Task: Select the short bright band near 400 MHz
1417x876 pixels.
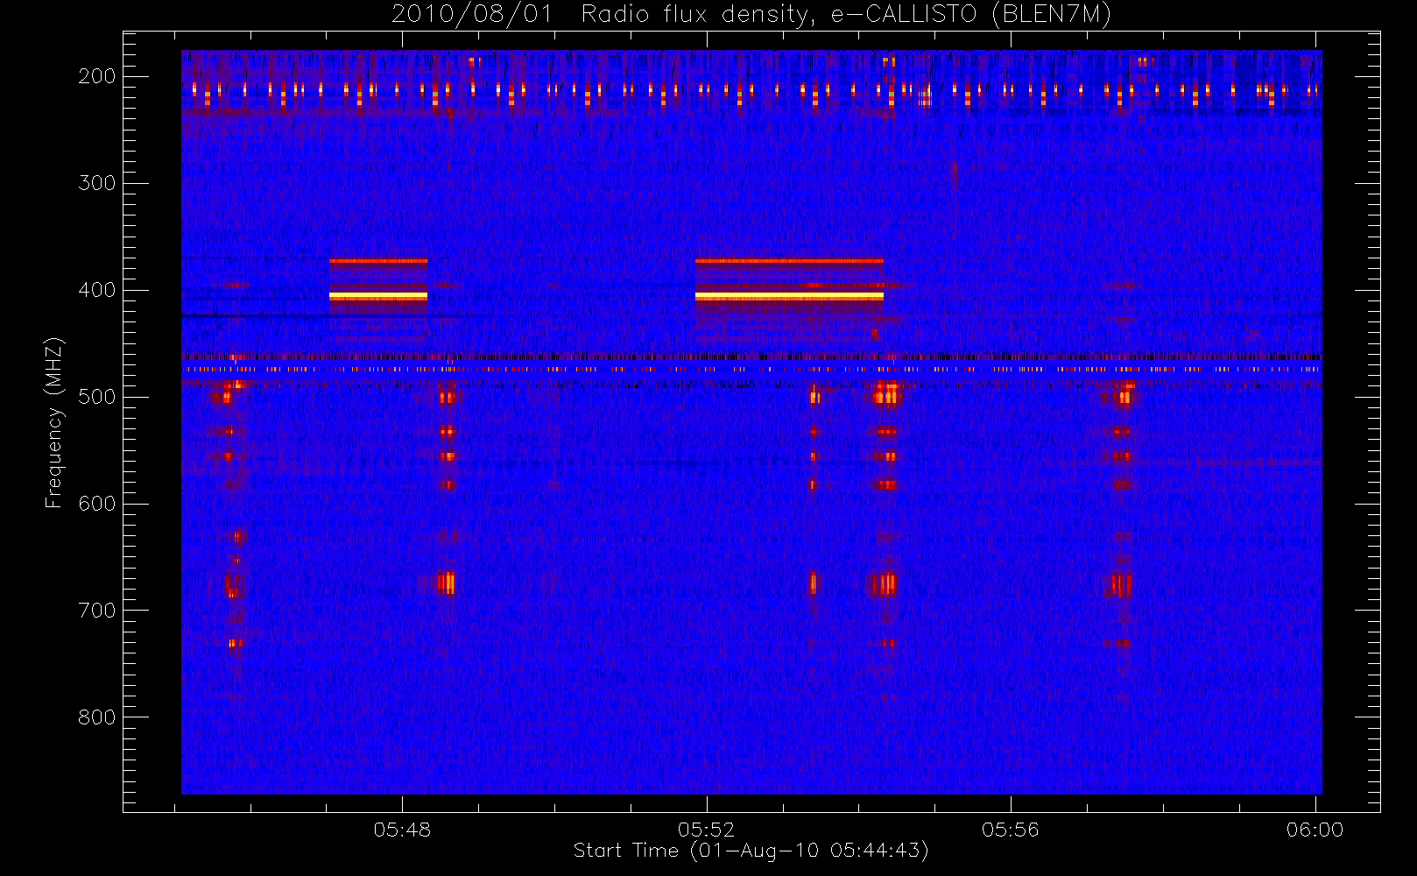Action: [378, 297]
